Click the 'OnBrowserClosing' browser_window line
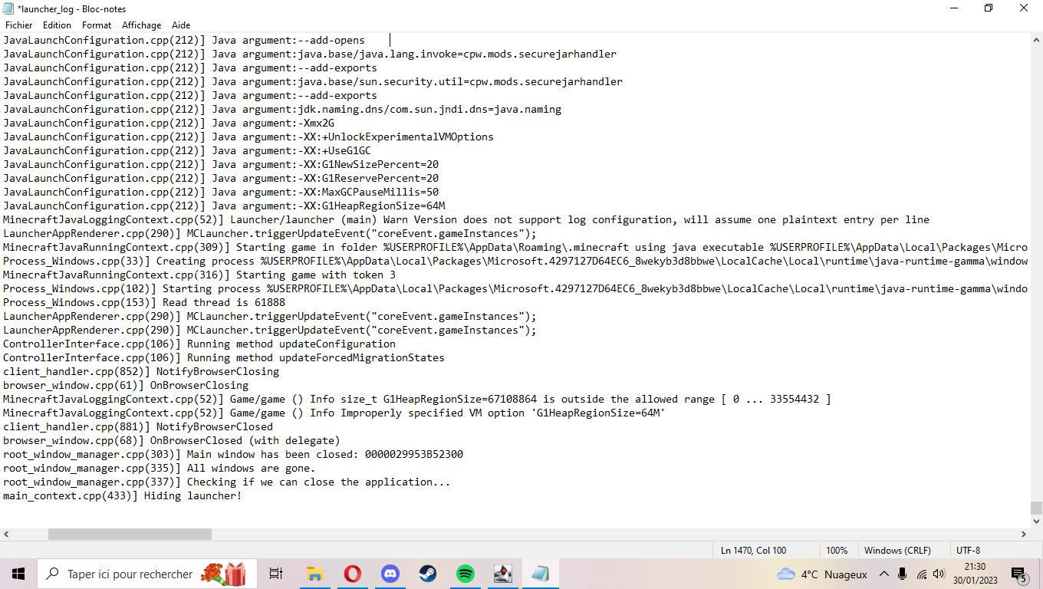 point(126,385)
